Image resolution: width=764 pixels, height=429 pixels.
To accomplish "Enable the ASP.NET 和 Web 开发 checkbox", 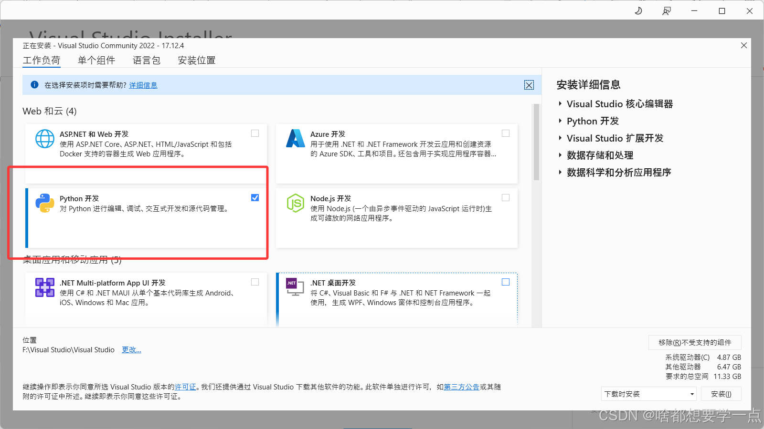I will [x=255, y=133].
